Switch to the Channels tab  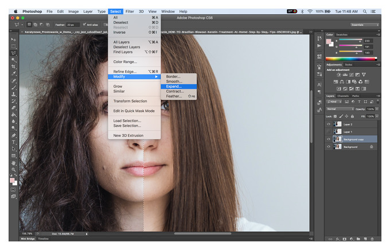click(x=343, y=96)
